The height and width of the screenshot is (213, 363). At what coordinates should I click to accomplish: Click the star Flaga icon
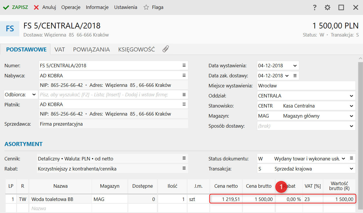[x=146, y=7]
